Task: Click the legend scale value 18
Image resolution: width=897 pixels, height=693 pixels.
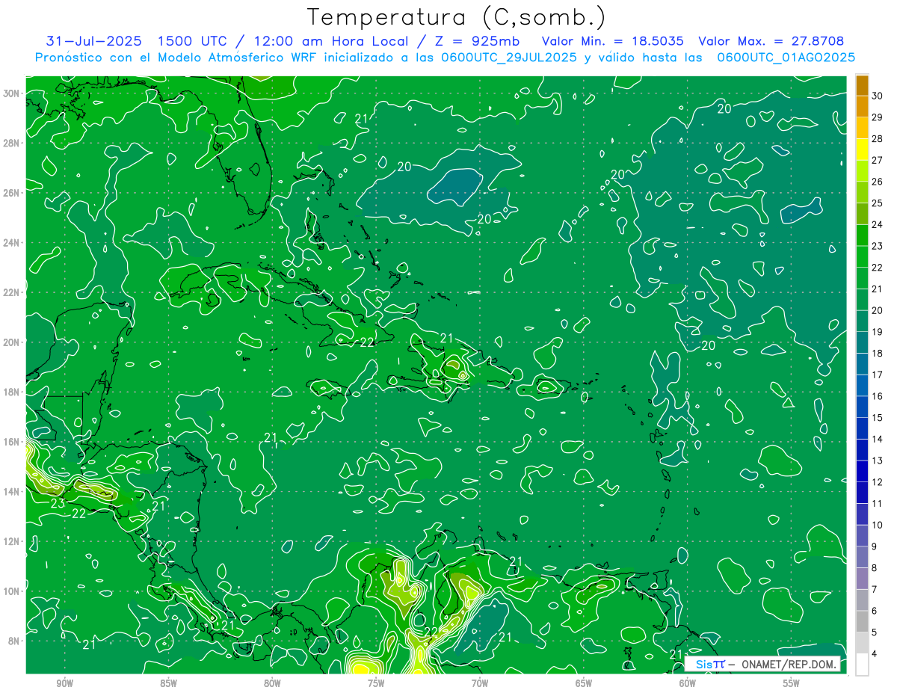Action: (x=877, y=354)
